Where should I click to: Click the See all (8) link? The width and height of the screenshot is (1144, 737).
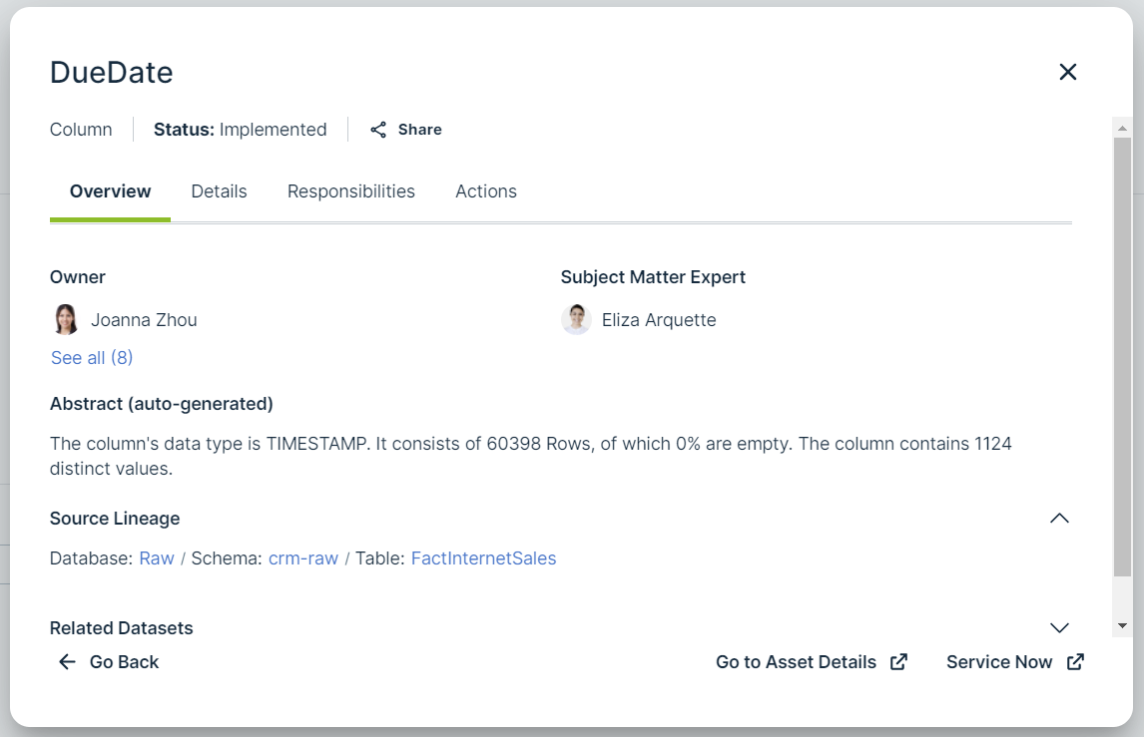(92, 358)
